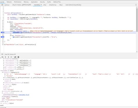
Task: Click the 1: "success" argument row
Action: (8, 76)
